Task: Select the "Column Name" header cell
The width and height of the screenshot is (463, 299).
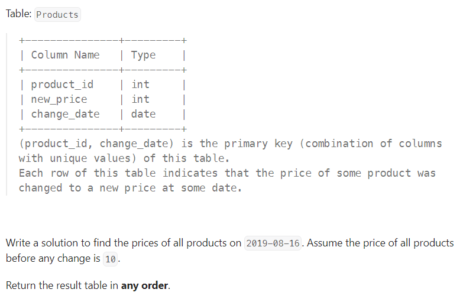Action: coord(65,55)
